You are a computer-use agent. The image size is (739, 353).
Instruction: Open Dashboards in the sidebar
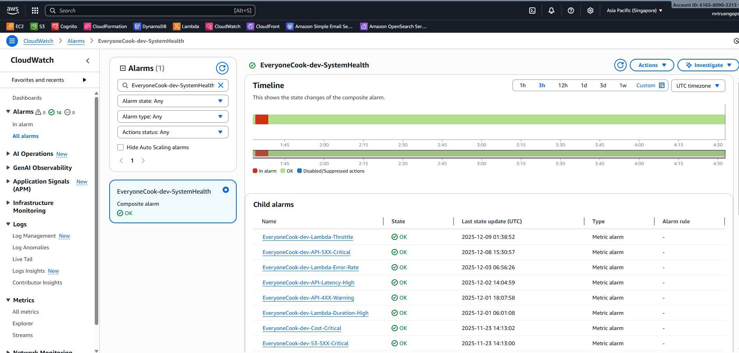pyautogui.click(x=27, y=98)
